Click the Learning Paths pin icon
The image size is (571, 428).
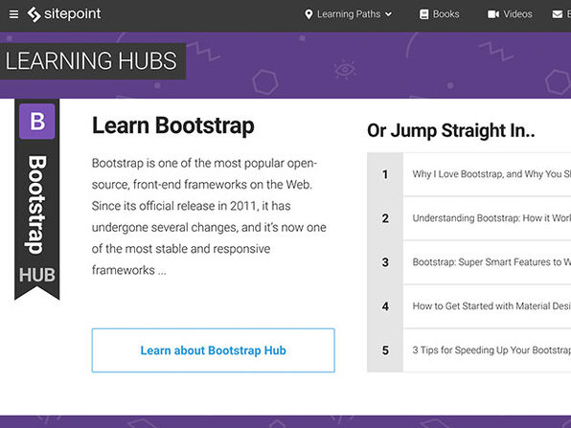point(308,14)
